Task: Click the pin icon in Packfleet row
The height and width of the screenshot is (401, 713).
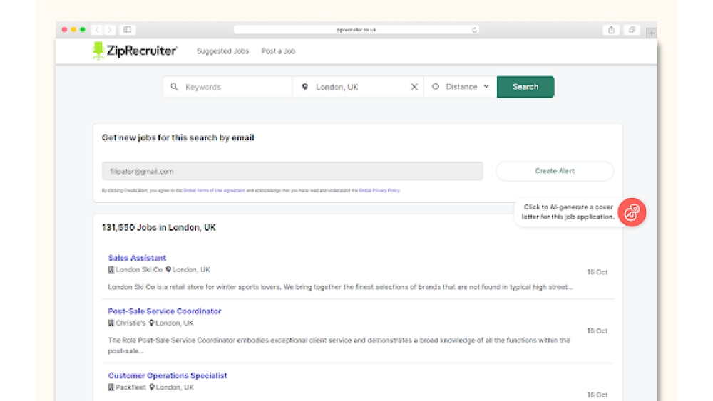Action: coord(152,387)
